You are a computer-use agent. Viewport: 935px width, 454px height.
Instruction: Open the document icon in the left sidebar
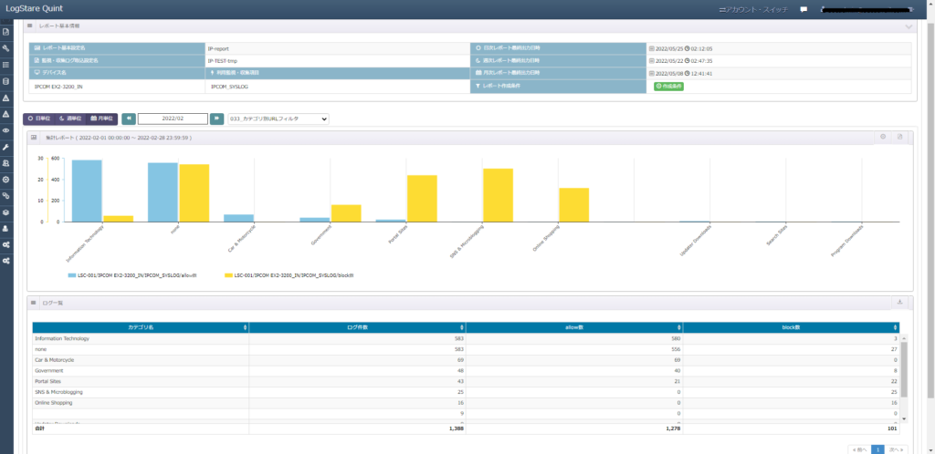coord(6,32)
